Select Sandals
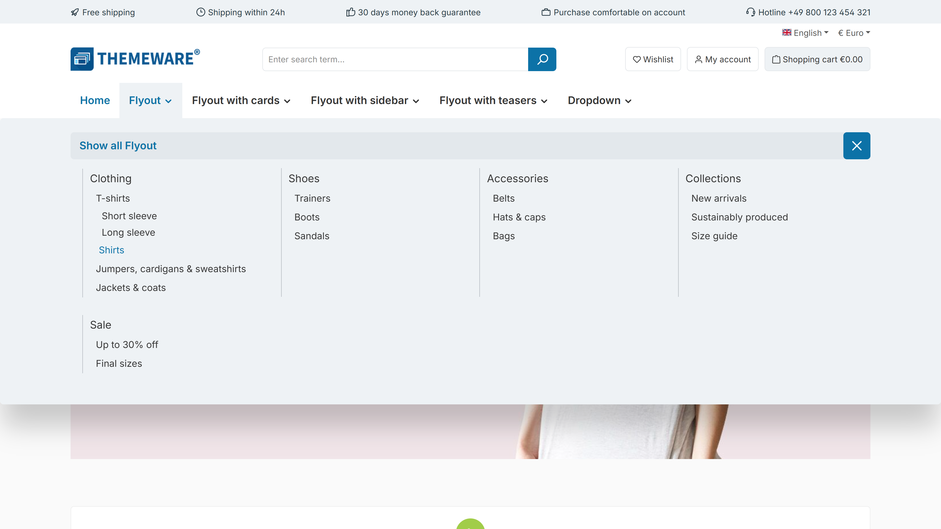941x529 pixels. (x=312, y=236)
